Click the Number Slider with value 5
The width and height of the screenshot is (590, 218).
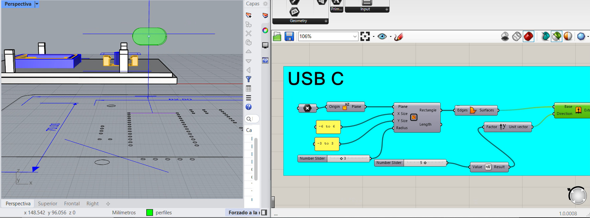pos(411,163)
